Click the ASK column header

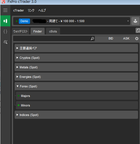[126, 38]
